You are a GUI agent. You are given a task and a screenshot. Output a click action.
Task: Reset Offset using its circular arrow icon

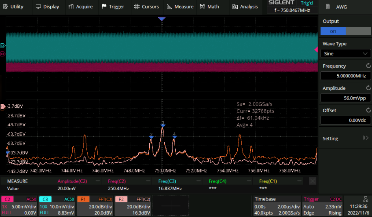point(368,110)
